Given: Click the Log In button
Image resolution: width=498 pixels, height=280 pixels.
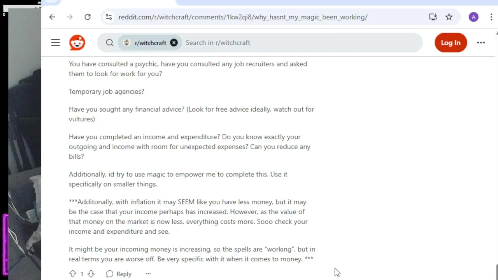Looking at the screenshot, I should click(x=451, y=43).
